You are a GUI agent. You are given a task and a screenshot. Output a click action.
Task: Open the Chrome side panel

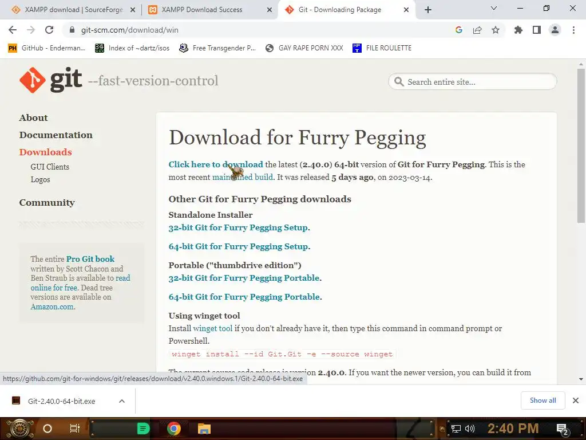click(x=536, y=30)
